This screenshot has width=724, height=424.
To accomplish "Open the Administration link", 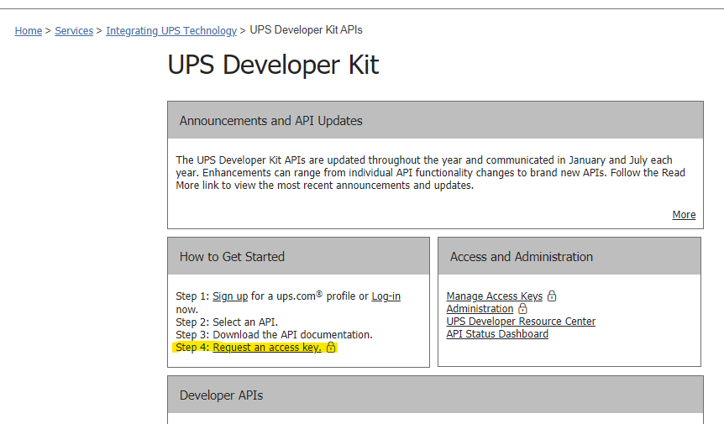I will point(480,309).
